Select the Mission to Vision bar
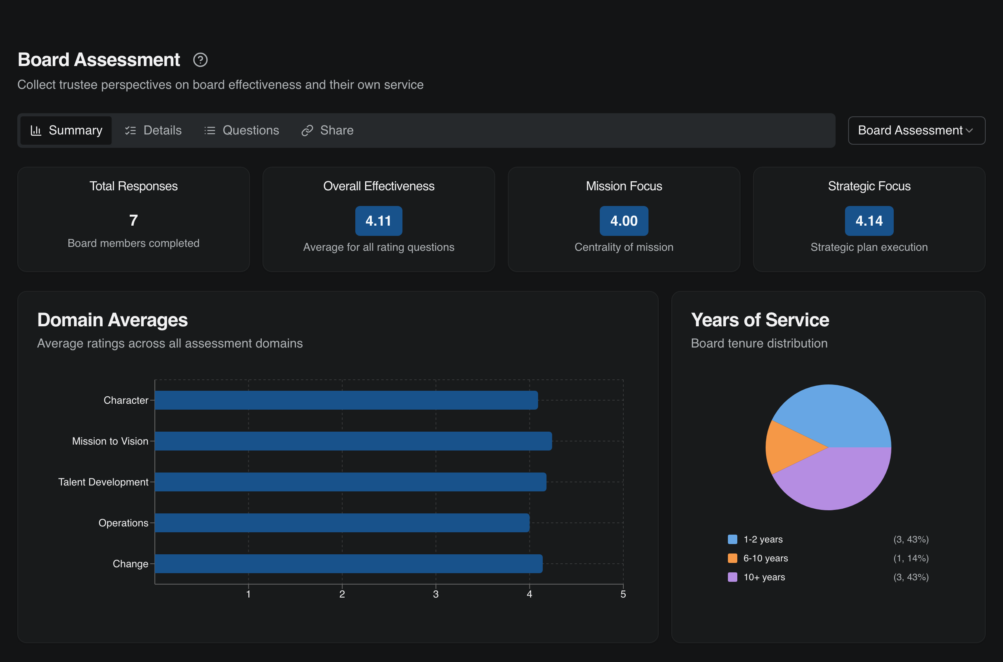 click(x=353, y=441)
